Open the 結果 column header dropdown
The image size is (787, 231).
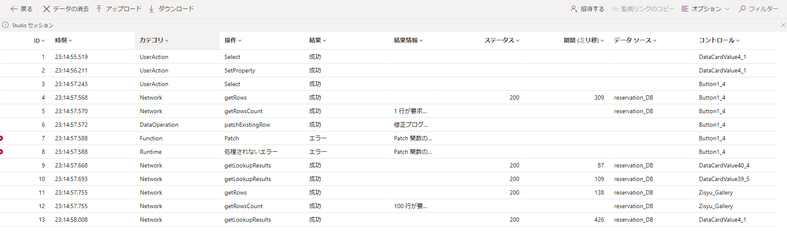coord(318,40)
